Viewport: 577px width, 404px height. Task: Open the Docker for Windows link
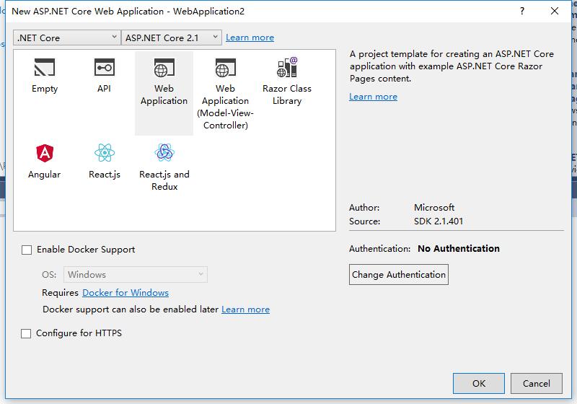[x=125, y=293]
